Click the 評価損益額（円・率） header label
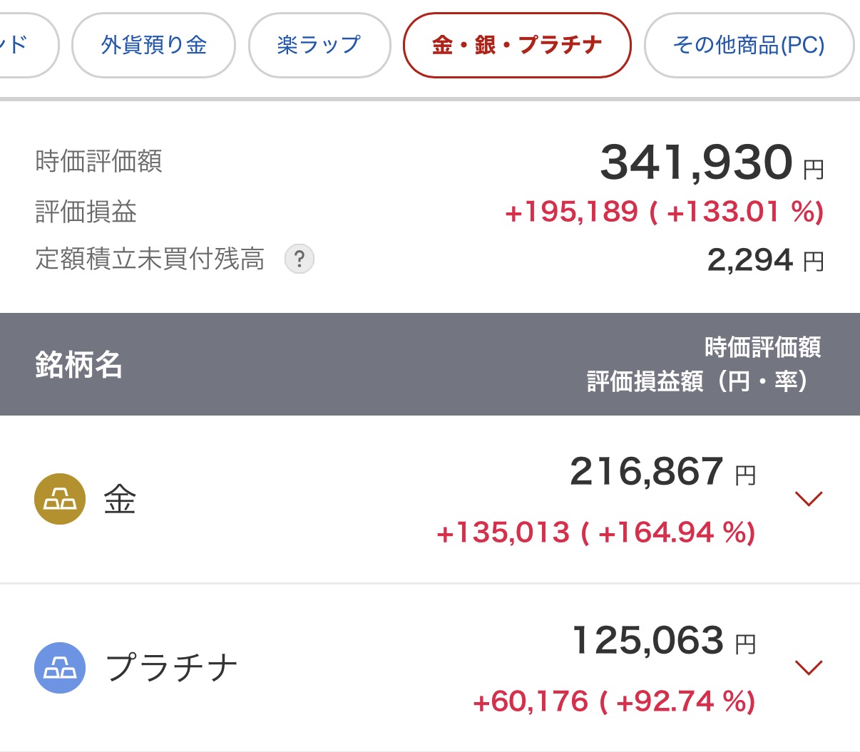 [x=698, y=381]
